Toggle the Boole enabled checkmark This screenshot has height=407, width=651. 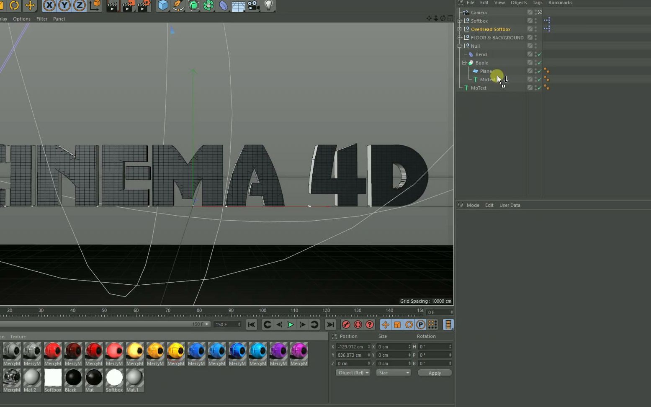[539, 63]
